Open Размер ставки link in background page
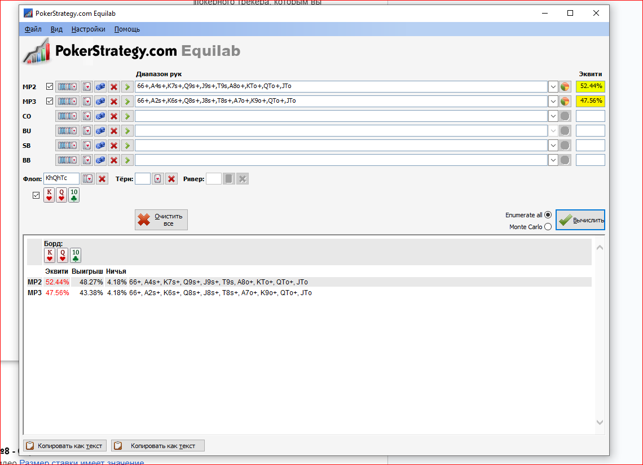This screenshot has width=643, height=465. [x=82, y=462]
